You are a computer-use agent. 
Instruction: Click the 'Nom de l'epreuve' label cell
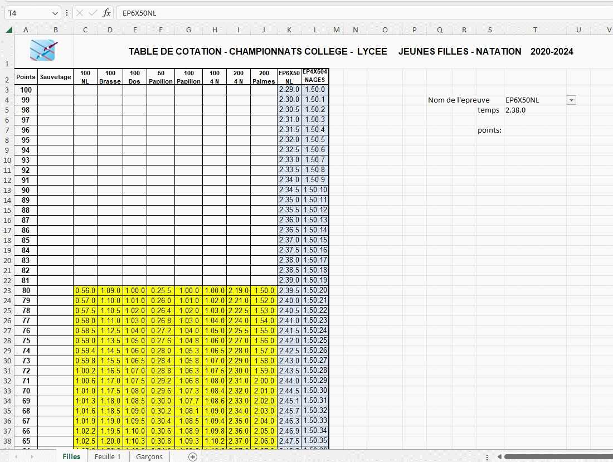[459, 100]
